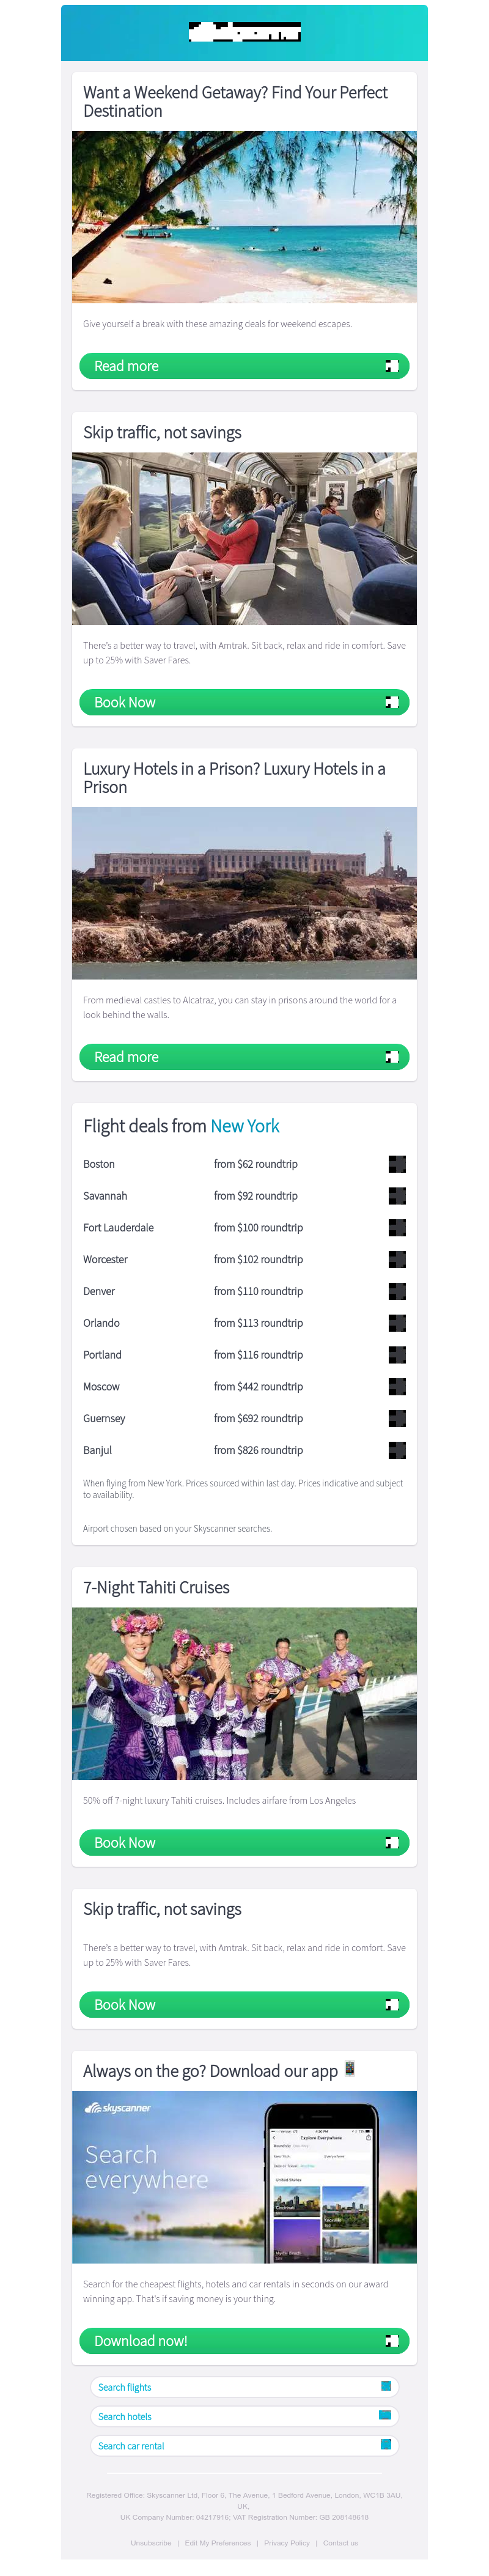Image resolution: width=489 pixels, height=2576 pixels.
Task: Click the arrow icon next to Denver deal
Action: click(396, 1290)
